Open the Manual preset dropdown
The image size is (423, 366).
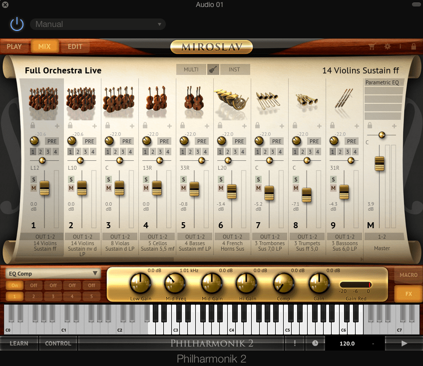97,24
